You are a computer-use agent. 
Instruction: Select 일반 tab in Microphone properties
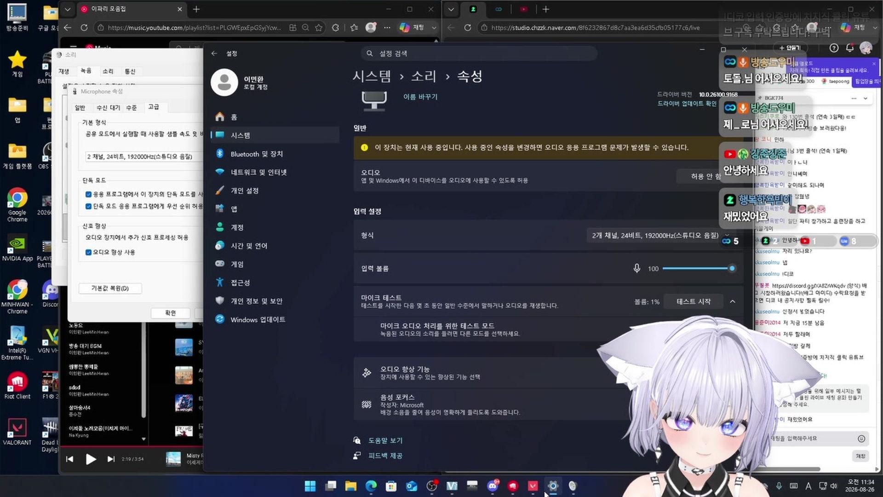tap(80, 107)
